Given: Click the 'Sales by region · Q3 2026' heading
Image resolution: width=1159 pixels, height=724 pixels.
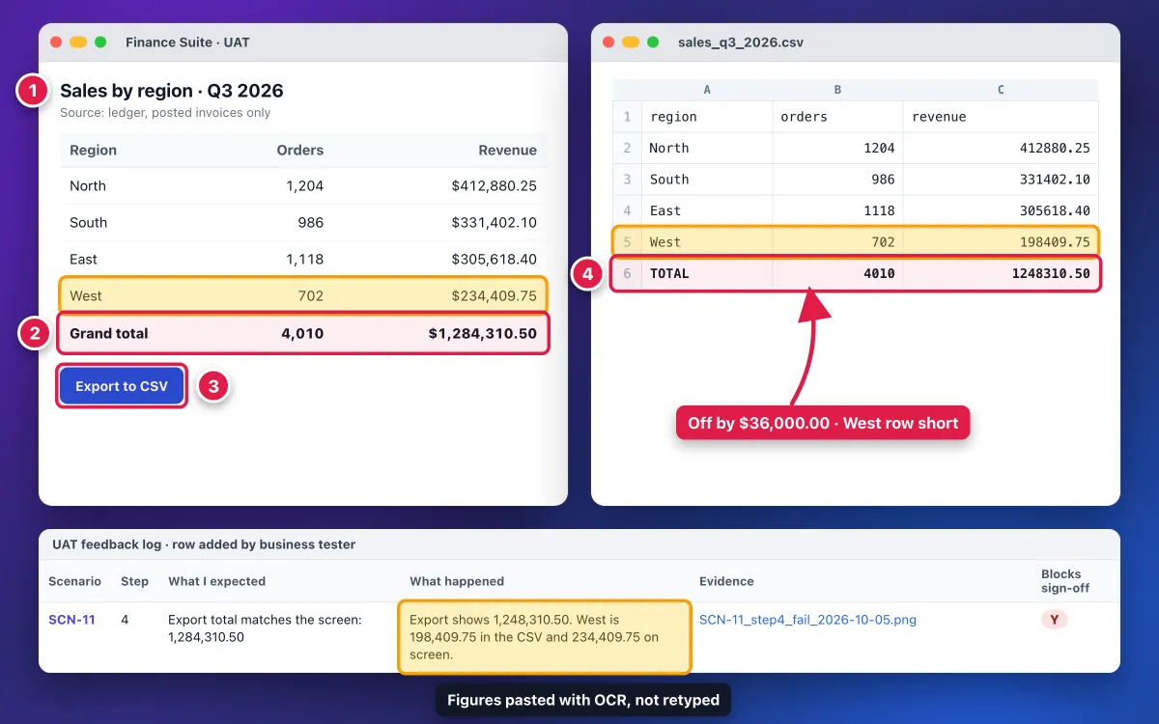Looking at the screenshot, I should [172, 91].
